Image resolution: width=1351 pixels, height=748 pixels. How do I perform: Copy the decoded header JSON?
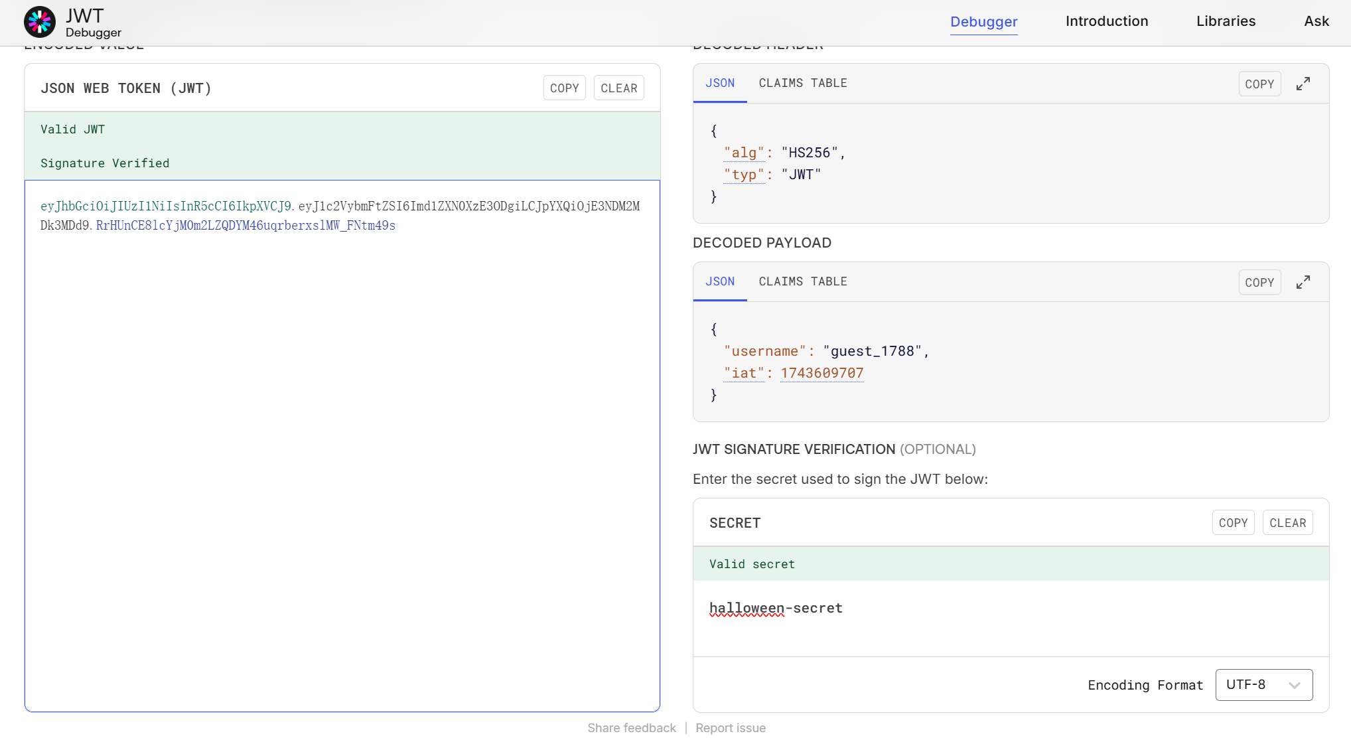(1259, 84)
